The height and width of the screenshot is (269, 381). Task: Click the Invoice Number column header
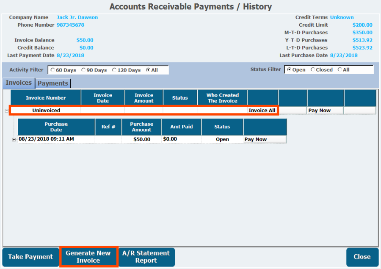46,98
